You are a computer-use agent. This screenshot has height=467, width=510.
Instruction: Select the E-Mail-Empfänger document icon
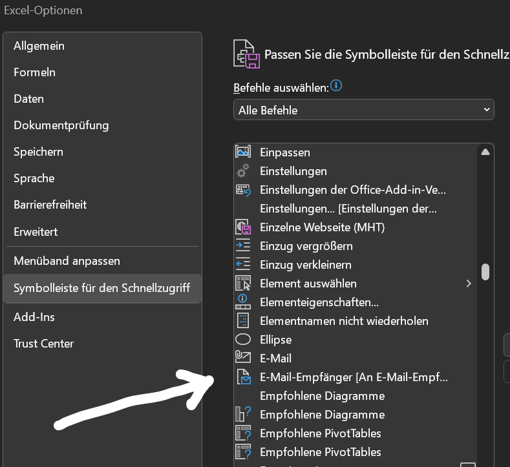(x=244, y=377)
